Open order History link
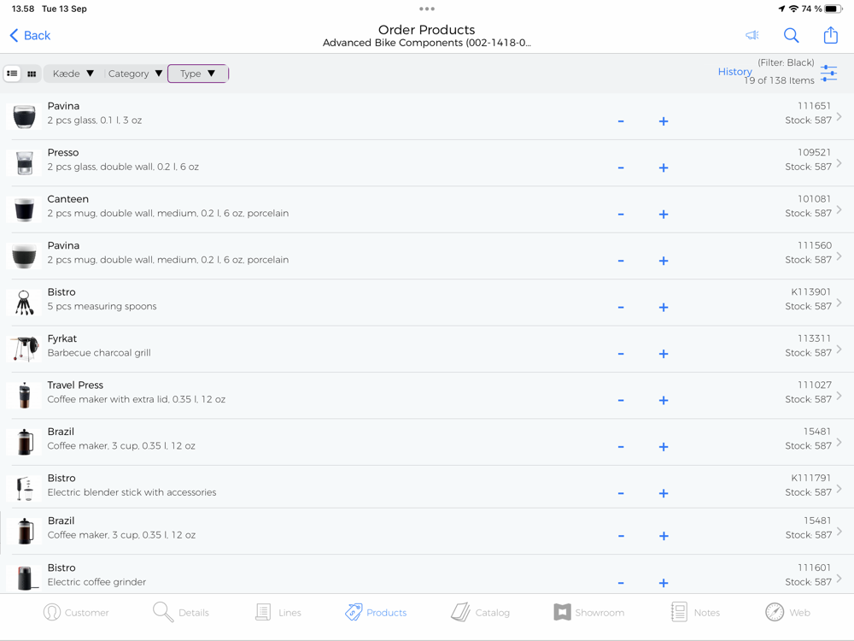The height and width of the screenshot is (641, 854). pyautogui.click(x=734, y=72)
